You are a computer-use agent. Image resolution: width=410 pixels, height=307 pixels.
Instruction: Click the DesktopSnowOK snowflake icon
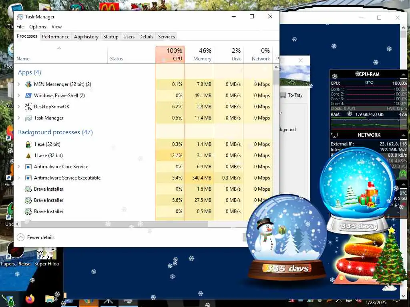28,106
